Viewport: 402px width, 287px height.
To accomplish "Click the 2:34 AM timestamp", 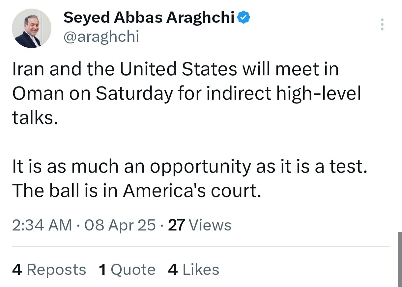I will [x=42, y=225].
